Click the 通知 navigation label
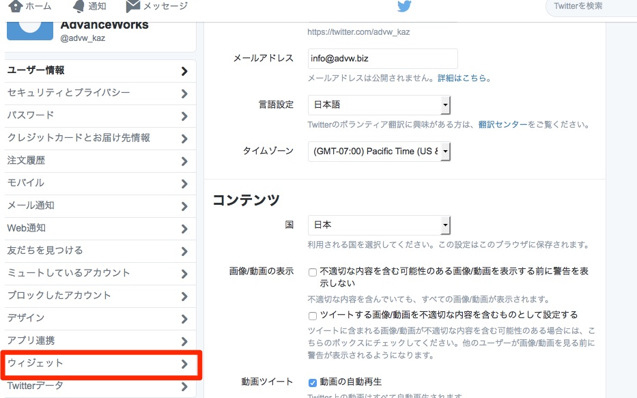The image size is (637, 398). click(x=97, y=6)
